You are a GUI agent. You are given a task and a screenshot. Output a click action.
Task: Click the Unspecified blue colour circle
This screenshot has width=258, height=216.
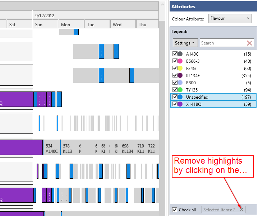[180, 97]
